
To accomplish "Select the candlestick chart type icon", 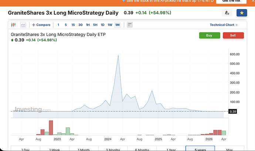I will click(x=13, y=25).
